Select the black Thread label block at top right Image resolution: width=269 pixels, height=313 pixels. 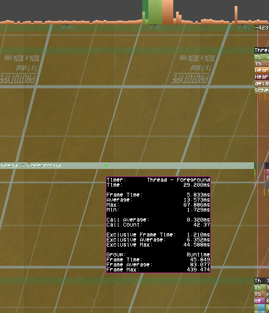coord(262,50)
